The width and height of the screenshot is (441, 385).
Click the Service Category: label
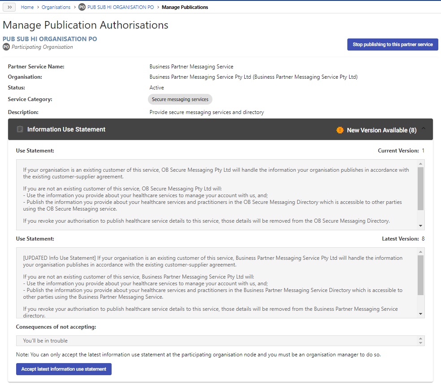[x=30, y=99]
